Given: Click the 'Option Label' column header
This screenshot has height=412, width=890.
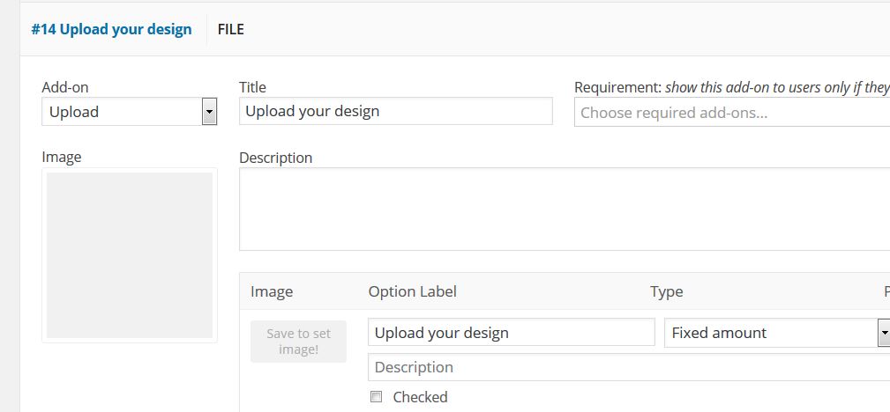Looking at the screenshot, I should 413,291.
